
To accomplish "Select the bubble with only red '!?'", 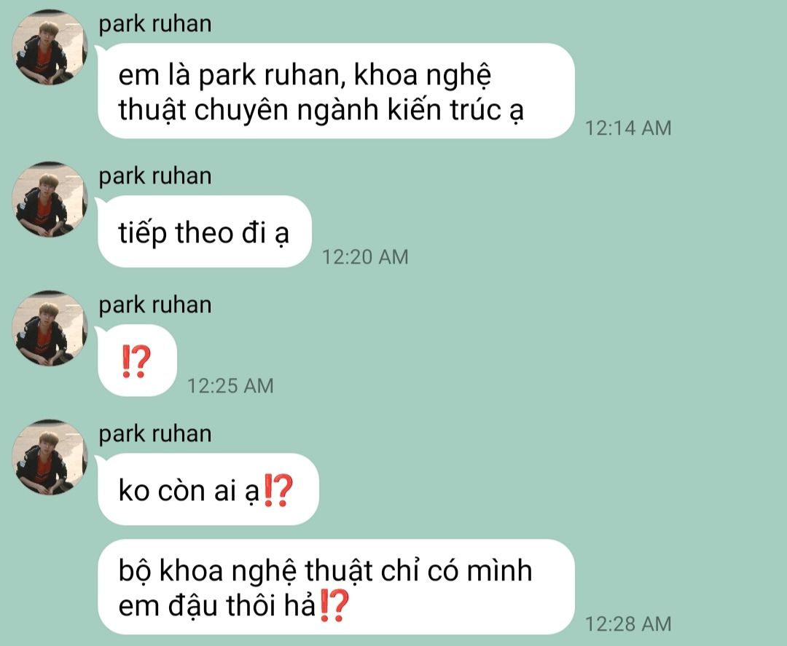I will pos(137,360).
